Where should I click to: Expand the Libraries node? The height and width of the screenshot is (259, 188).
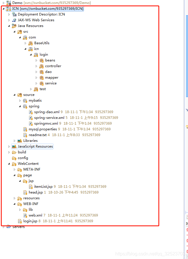point(15,141)
